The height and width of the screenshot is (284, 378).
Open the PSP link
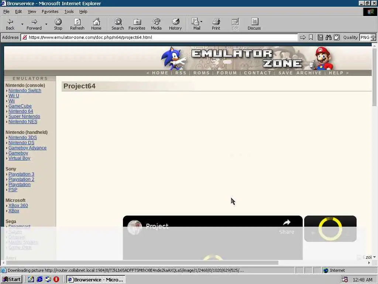13,190
